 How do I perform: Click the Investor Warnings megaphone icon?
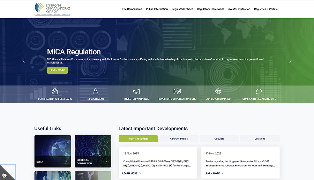(x=136, y=91)
